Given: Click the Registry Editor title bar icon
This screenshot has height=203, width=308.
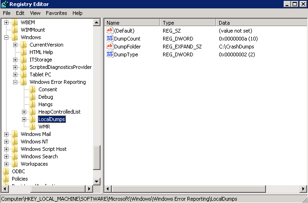Looking at the screenshot, I should tap(5, 4).
